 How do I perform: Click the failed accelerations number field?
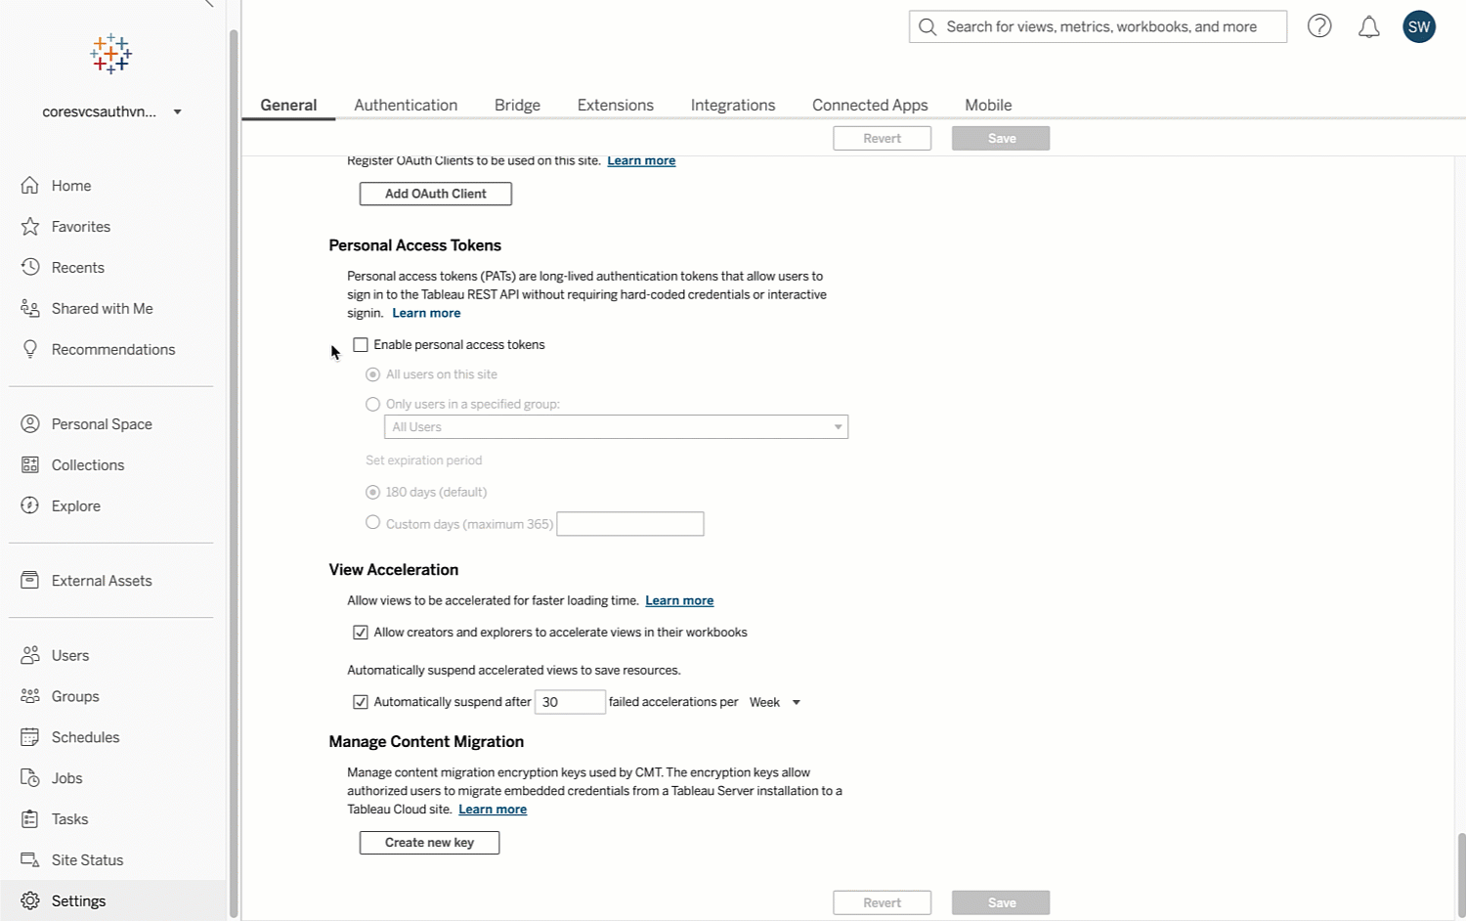tap(570, 702)
